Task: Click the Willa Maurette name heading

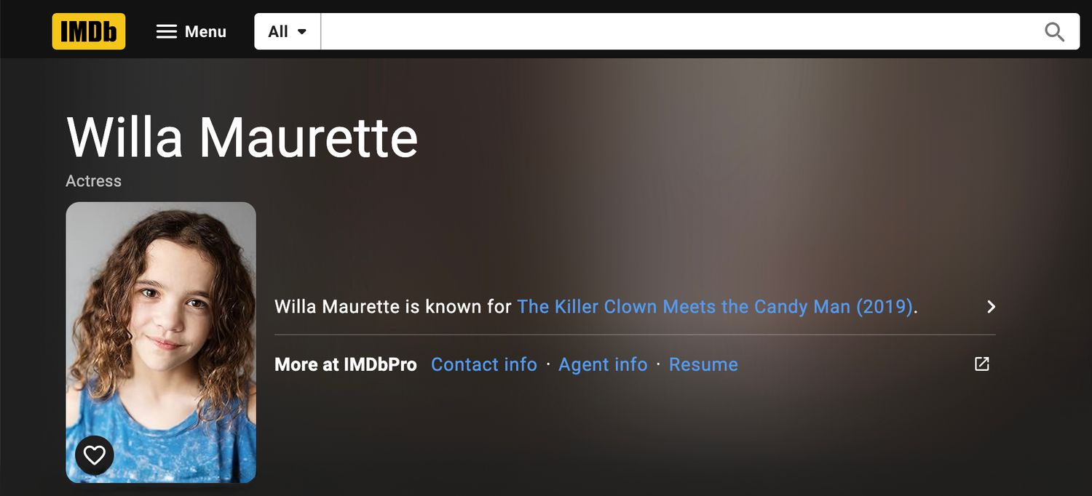Action: pyautogui.click(x=242, y=137)
